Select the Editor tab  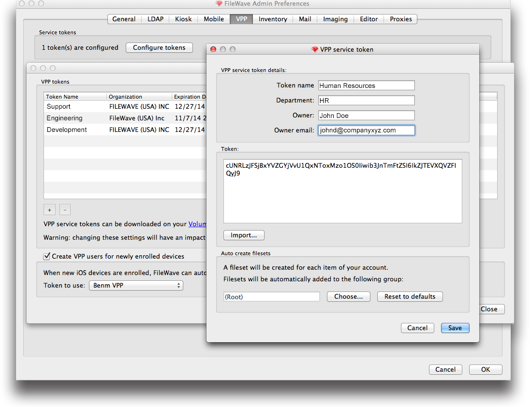[x=369, y=19]
